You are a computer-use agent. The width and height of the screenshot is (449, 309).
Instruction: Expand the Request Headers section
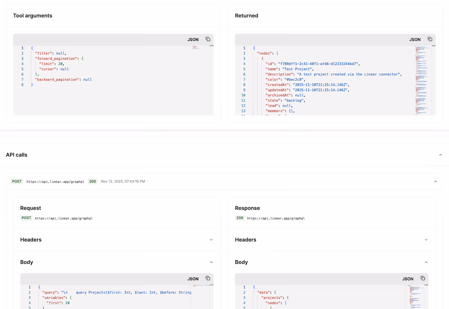point(211,240)
